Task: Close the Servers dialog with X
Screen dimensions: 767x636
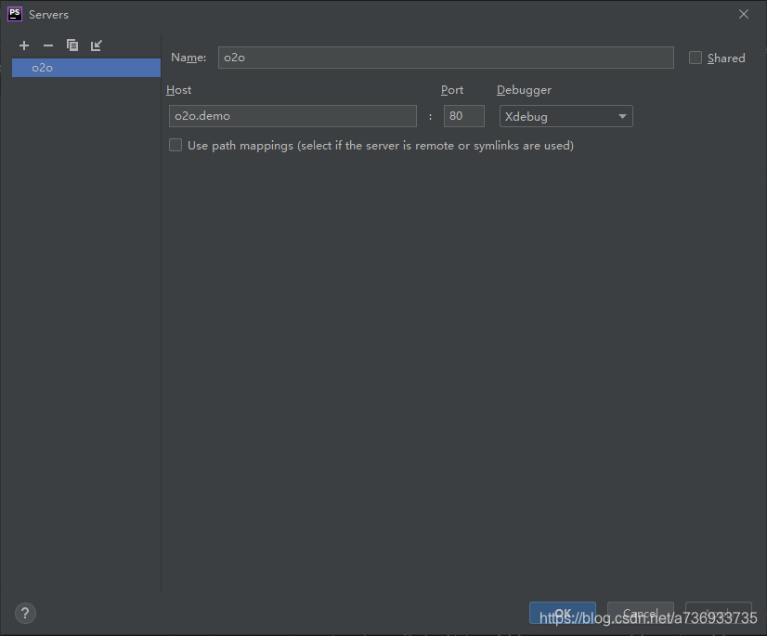Action: click(x=744, y=14)
